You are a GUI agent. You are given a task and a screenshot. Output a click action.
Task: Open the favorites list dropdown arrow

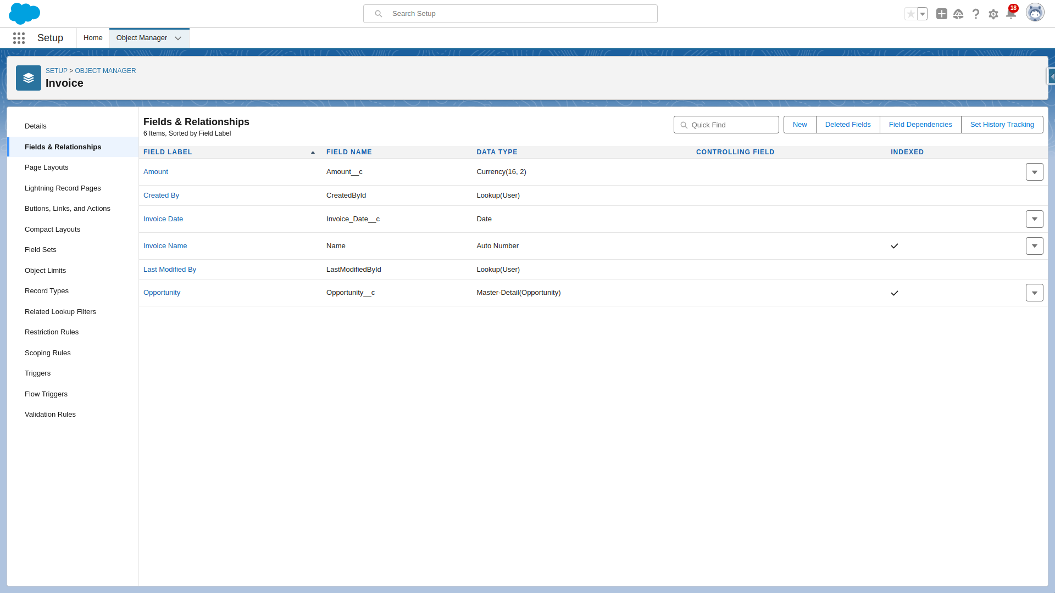(922, 14)
